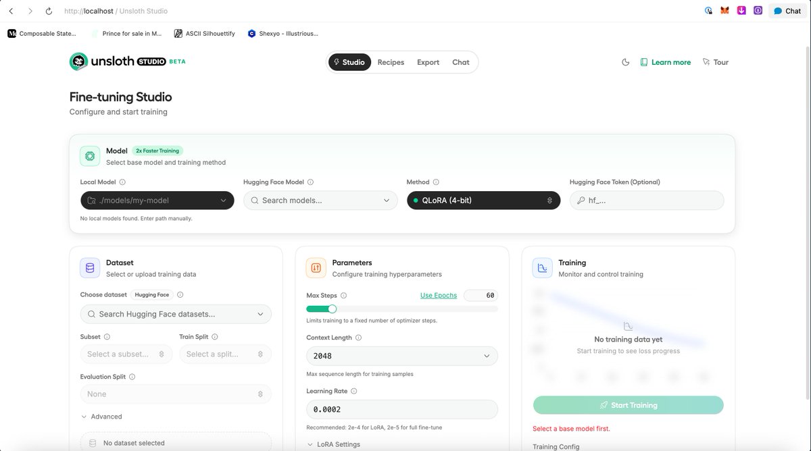Click 2x Faster Training badge
Viewport: 811px width, 451px height.
pos(158,151)
